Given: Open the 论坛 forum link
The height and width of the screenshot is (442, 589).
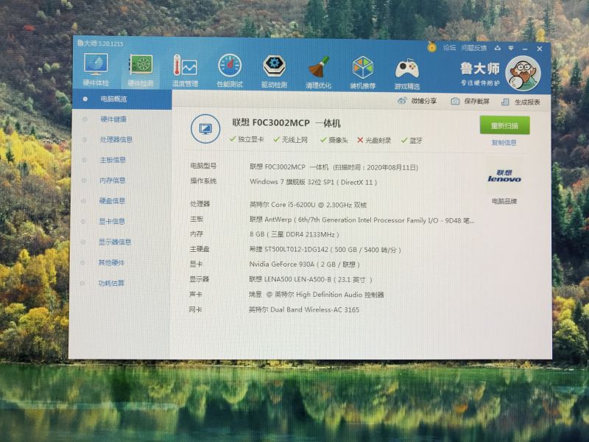Looking at the screenshot, I should pyautogui.click(x=449, y=48).
